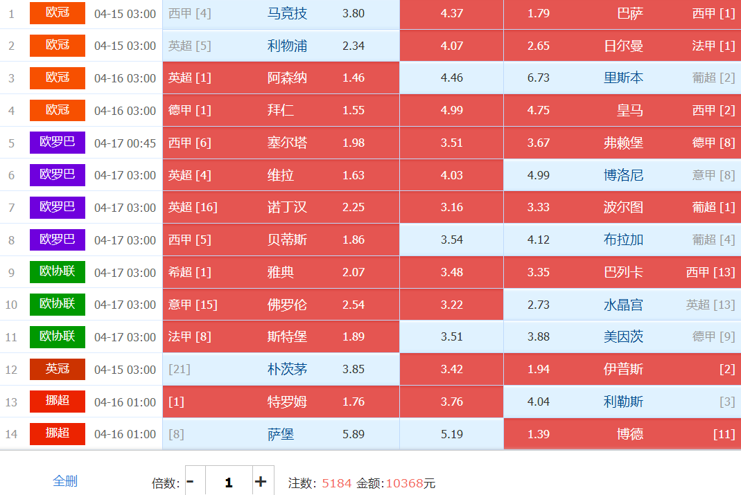Image resolution: width=741 pixels, height=495 pixels.
Task: Choose 朴茨茅 home win at 3.85
Action: (281, 370)
